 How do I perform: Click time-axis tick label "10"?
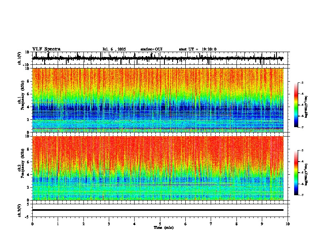(288, 224)
